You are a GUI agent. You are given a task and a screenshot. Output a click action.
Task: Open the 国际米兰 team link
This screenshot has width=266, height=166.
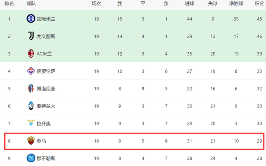point(46,19)
